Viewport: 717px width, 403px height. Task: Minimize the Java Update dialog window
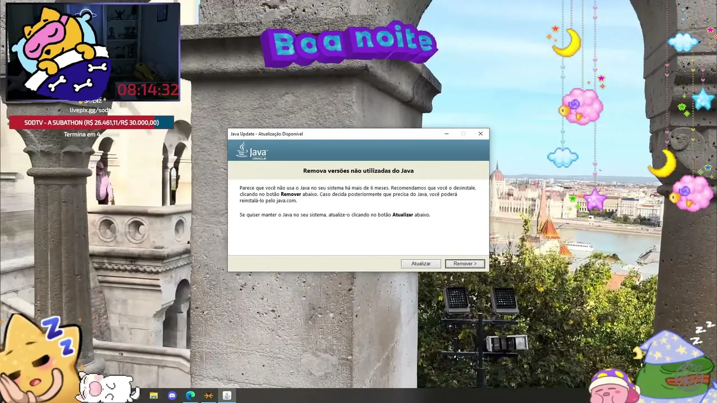[x=446, y=134]
